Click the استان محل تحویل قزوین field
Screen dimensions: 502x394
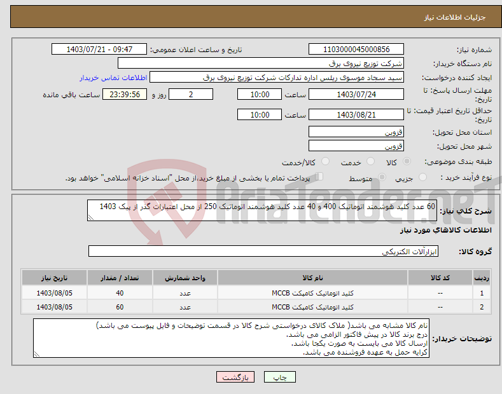pyautogui.click(x=356, y=132)
